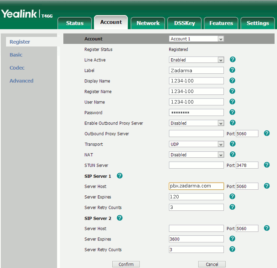Click the help icon beside STUN Server port
Viewport: 277px width, 268px height.
point(267,165)
